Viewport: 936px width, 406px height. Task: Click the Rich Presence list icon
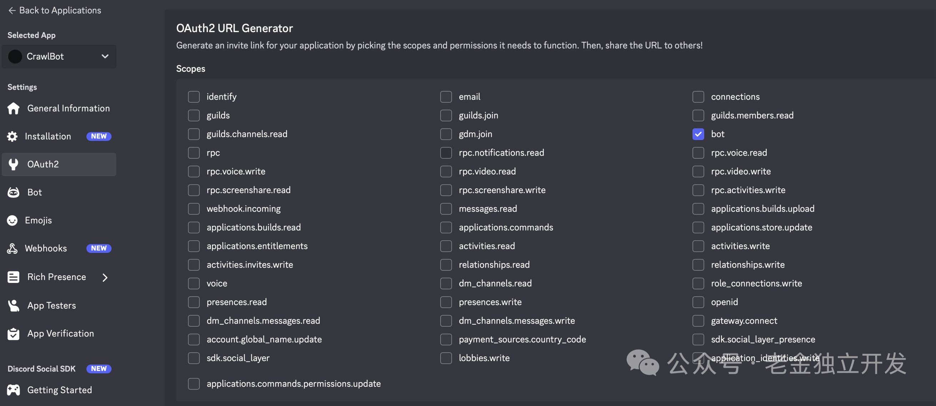point(14,277)
